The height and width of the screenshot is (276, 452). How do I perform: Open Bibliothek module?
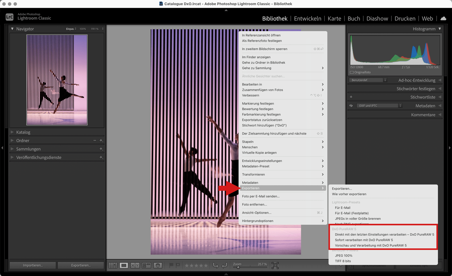(x=275, y=19)
